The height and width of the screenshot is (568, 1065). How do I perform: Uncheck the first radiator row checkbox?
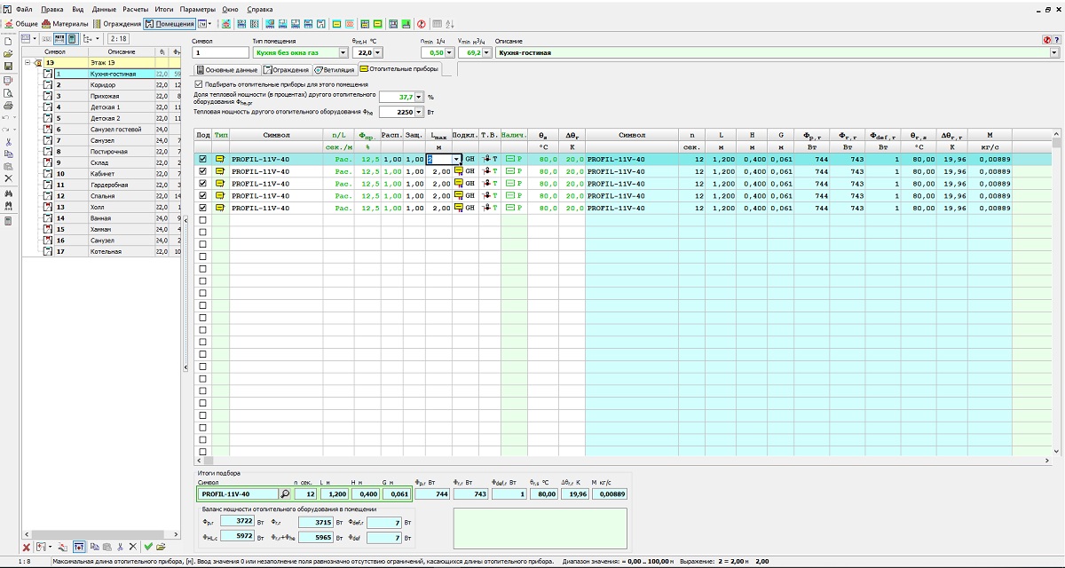click(x=203, y=160)
